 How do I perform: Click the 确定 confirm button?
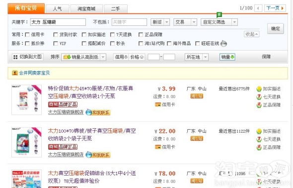(x=276, y=29)
